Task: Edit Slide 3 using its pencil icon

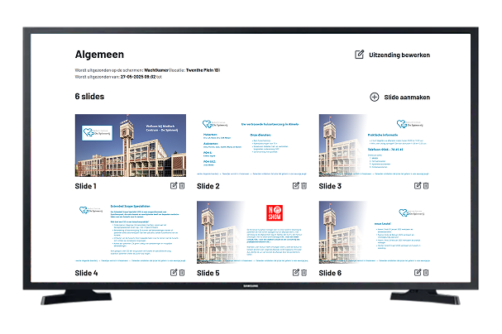Action: [416, 187]
